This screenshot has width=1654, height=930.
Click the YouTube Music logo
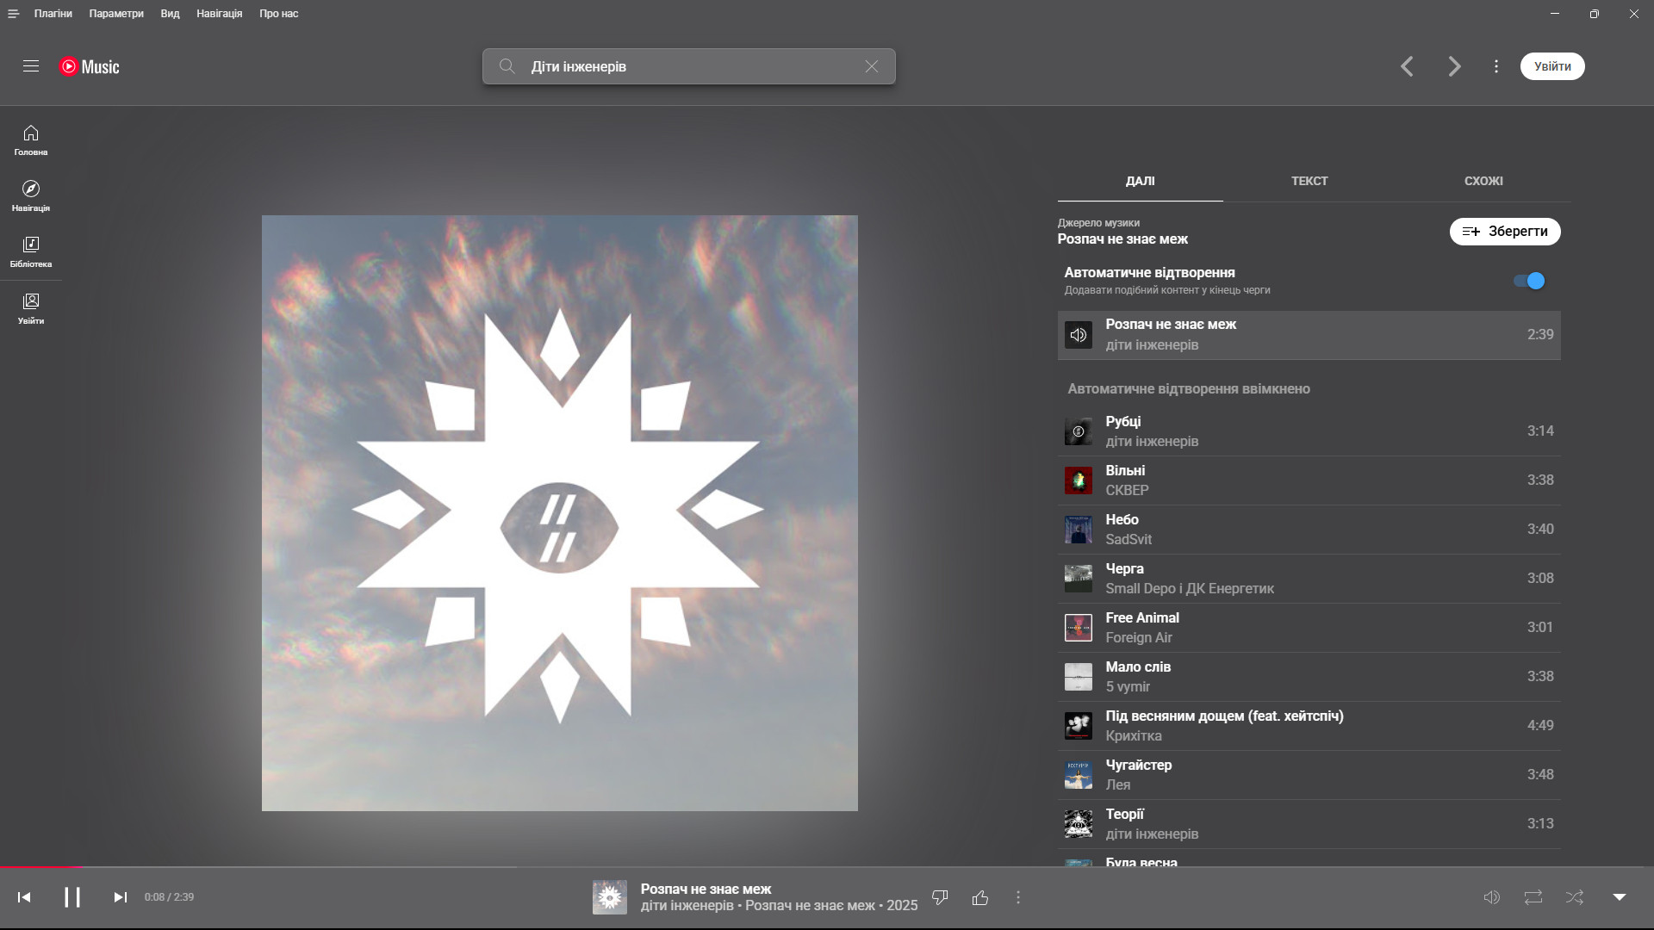pos(89,66)
